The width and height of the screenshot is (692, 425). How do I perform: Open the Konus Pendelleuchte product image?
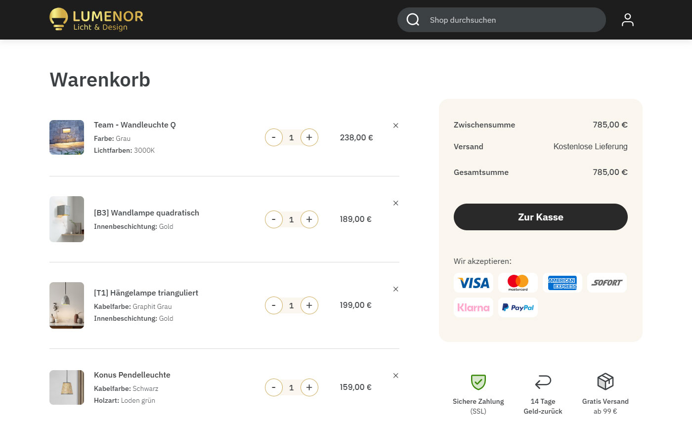pyautogui.click(x=67, y=387)
